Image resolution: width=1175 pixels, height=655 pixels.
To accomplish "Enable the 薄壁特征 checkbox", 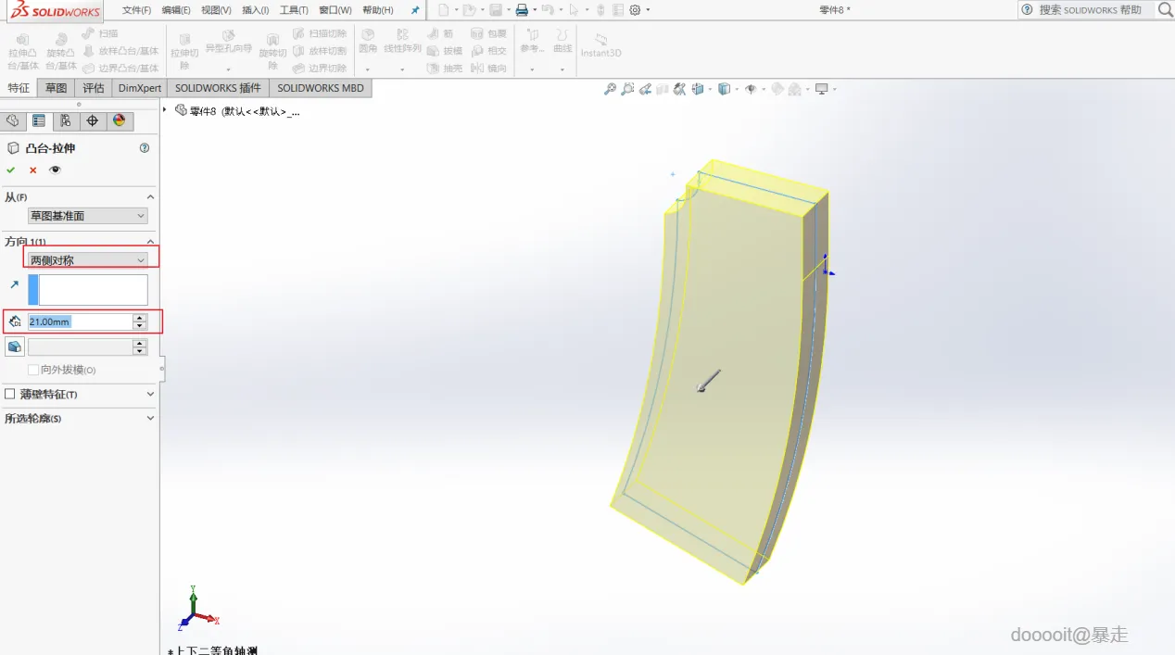I will click(x=10, y=394).
